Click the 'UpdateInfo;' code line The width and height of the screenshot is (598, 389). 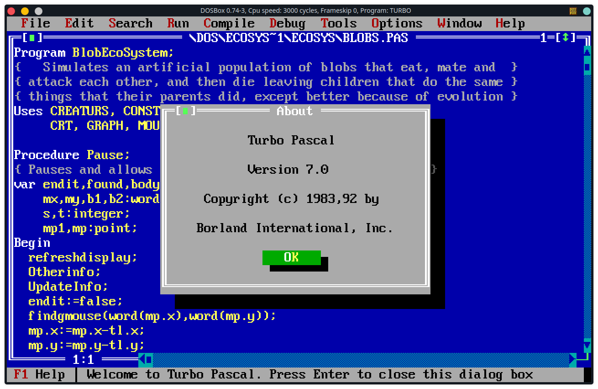[68, 287]
